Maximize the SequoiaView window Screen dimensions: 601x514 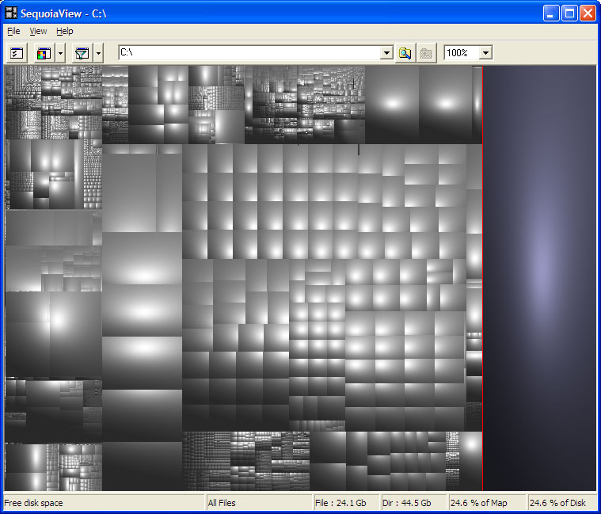(569, 13)
